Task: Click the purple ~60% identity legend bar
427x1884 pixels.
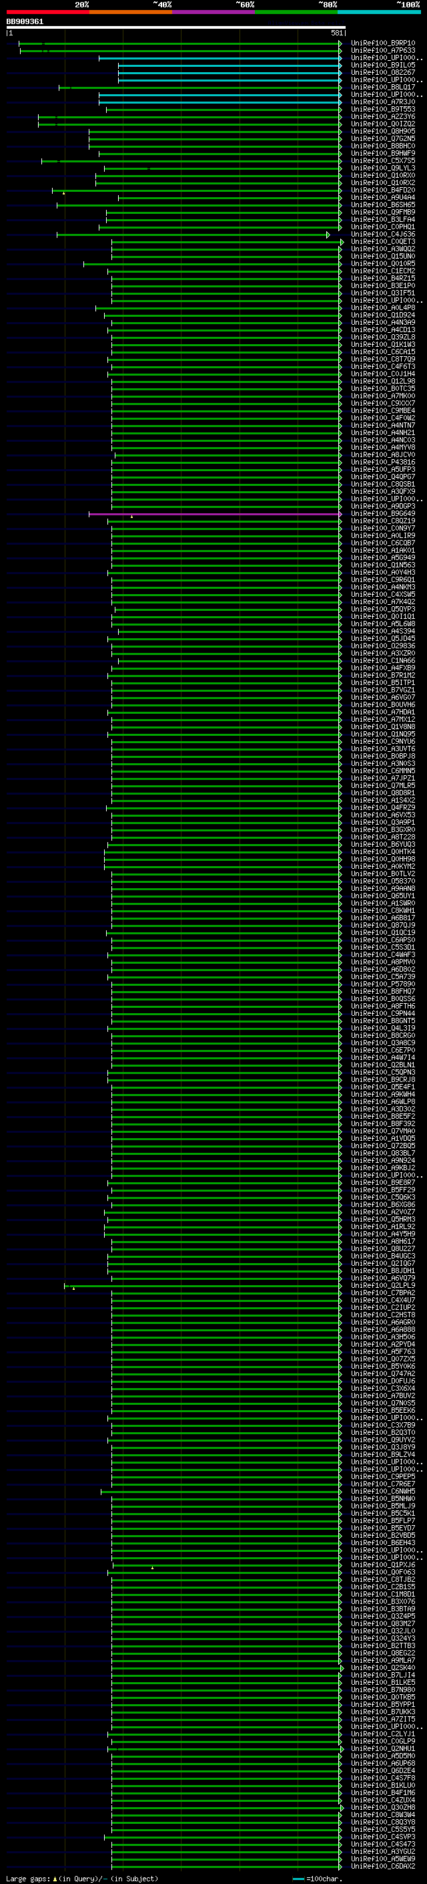Action: 214,12
